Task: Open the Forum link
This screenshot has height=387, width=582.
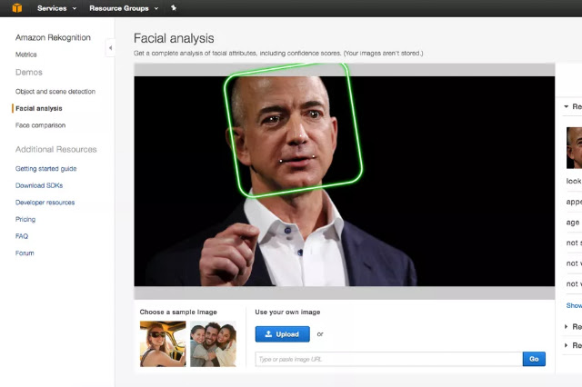Action: coord(25,253)
